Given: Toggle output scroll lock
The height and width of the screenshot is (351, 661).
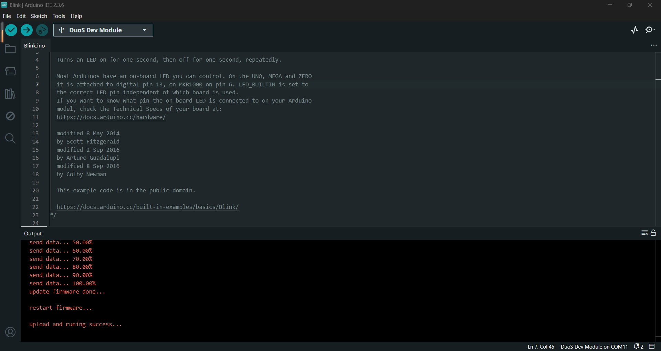Looking at the screenshot, I should coord(653,233).
